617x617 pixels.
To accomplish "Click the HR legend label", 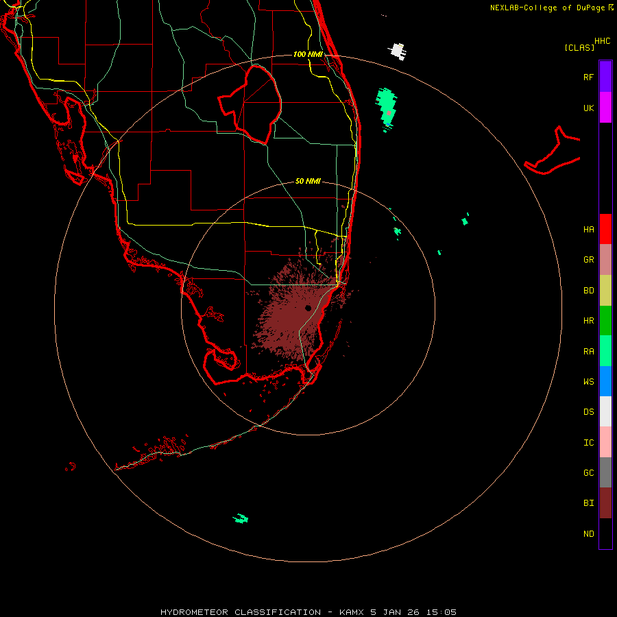I will click(x=588, y=321).
